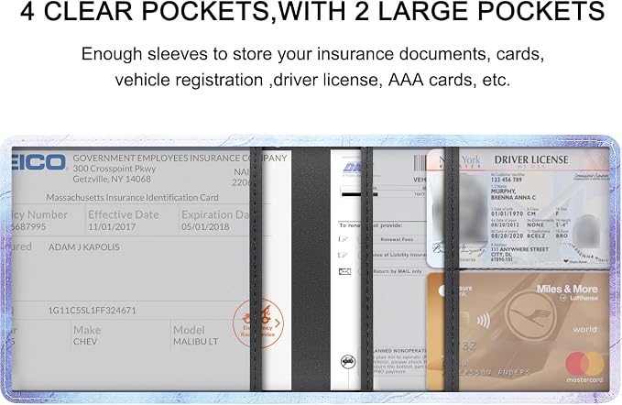Click the VIN '1G11C5SL1FF324671'
Screen dimensions: 622x405
(x=92, y=311)
